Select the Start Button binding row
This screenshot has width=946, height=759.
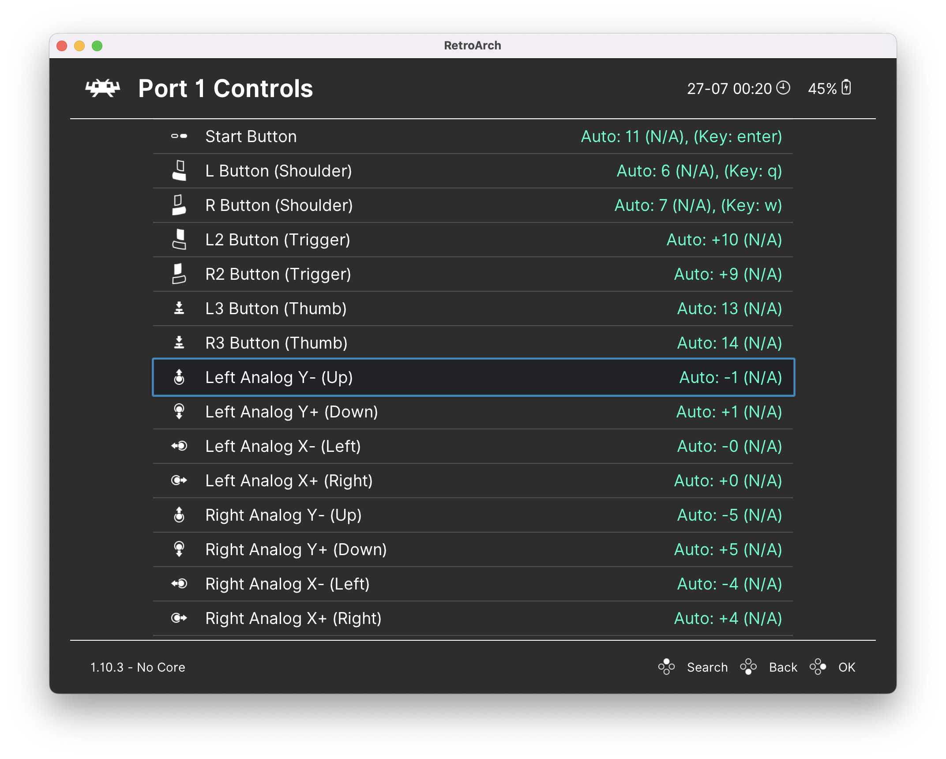[472, 136]
